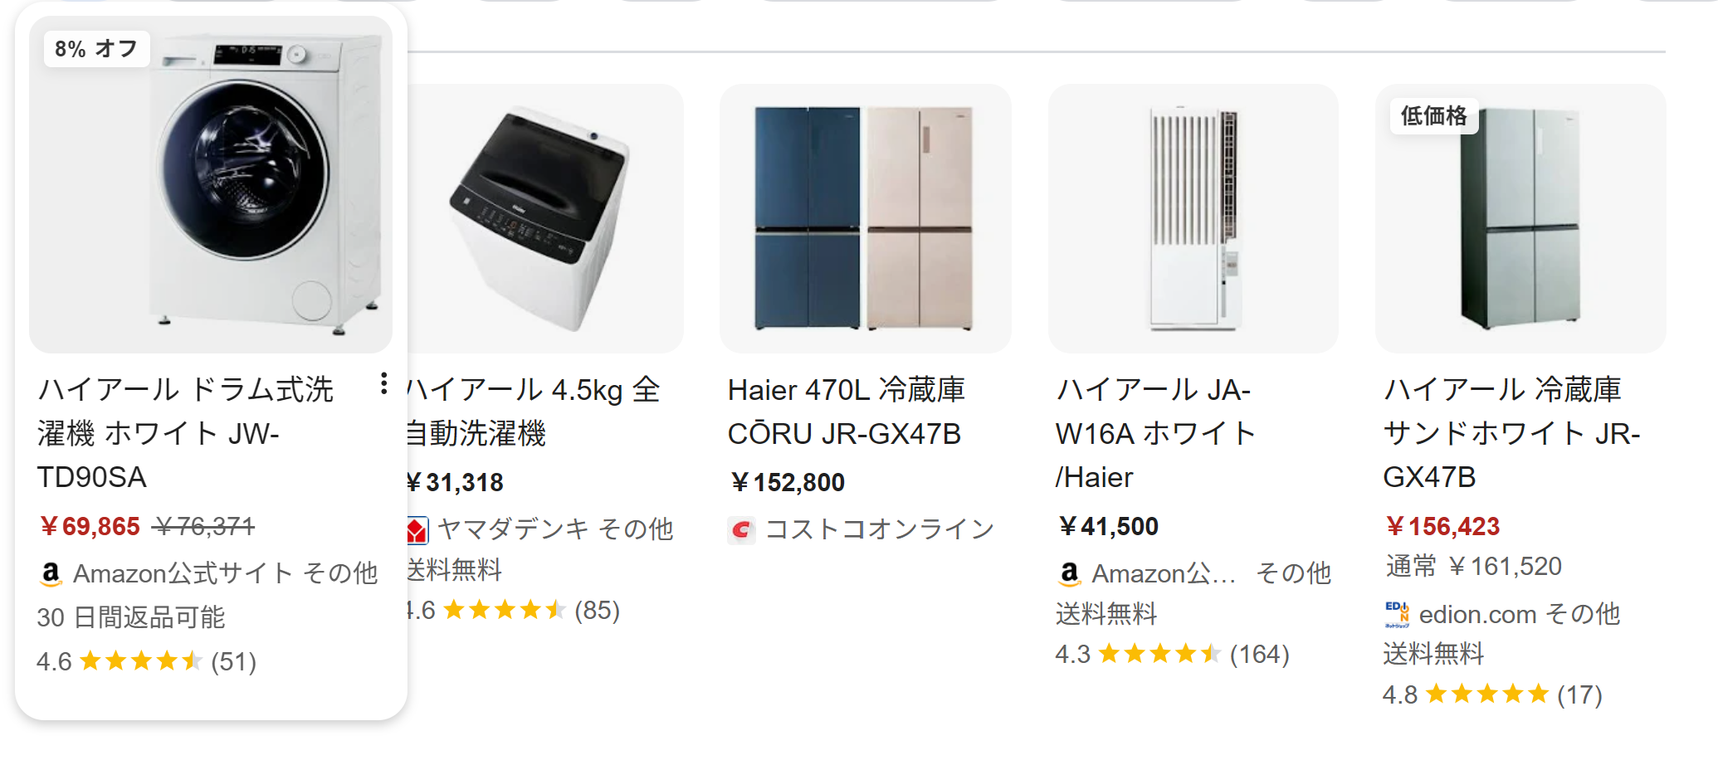The width and height of the screenshot is (1718, 765).
Task: Open the 4.5kg top-load washer image
Action: pos(545,218)
